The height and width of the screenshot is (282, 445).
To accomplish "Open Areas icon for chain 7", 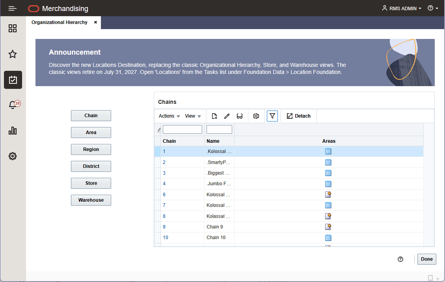I will coord(328,205).
